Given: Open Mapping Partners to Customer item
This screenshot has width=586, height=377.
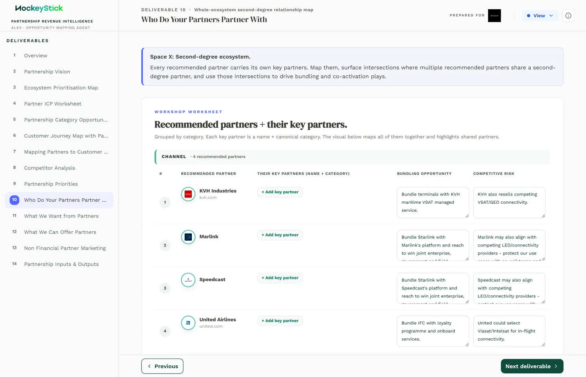Looking at the screenshot, I should coord(59,152).
